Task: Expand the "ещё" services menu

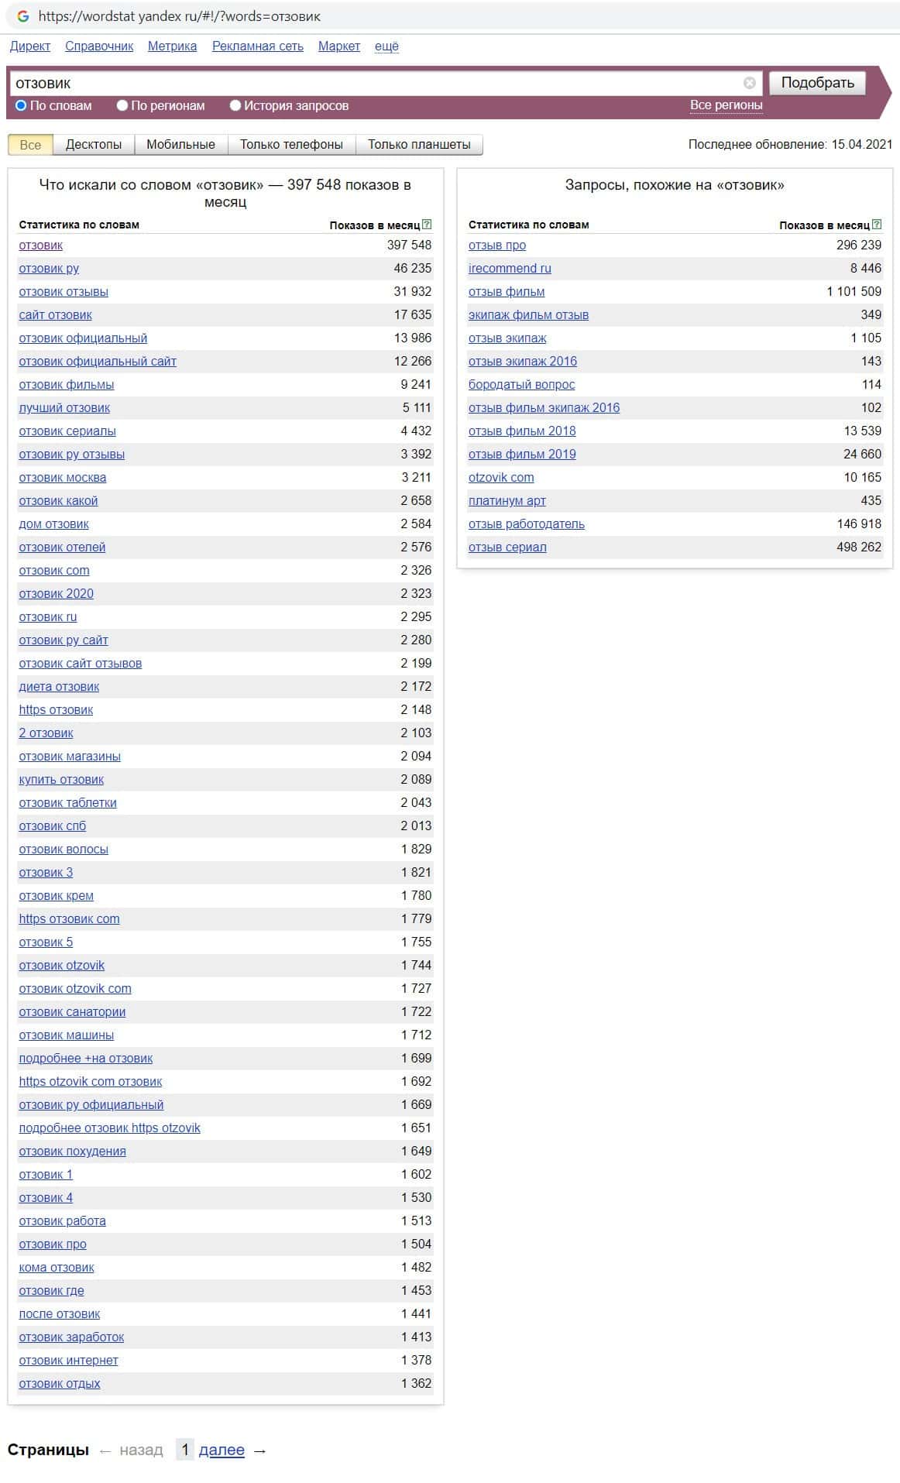Action: pyautogui.click(x=386, y=46)
